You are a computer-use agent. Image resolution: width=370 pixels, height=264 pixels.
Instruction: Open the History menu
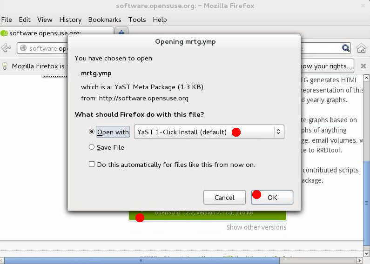70,20
